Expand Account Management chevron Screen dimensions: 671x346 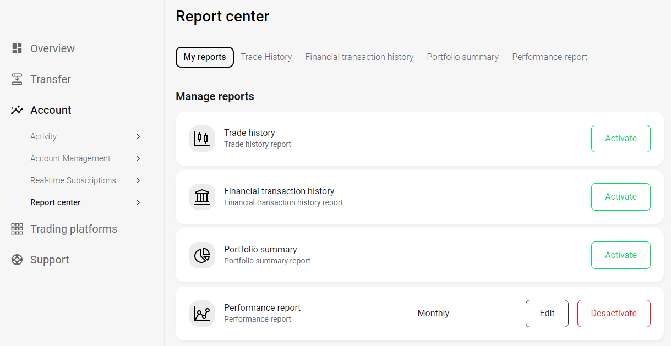138,158
